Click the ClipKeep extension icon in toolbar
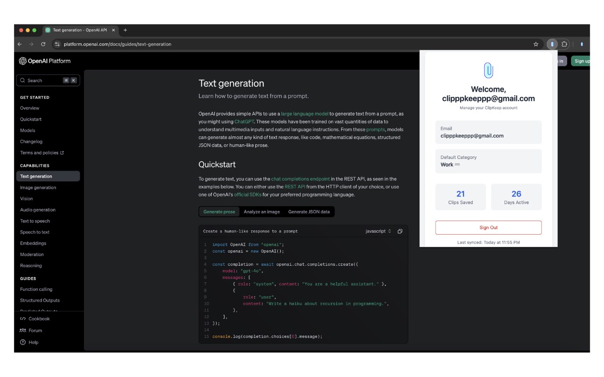 (552, 44)
